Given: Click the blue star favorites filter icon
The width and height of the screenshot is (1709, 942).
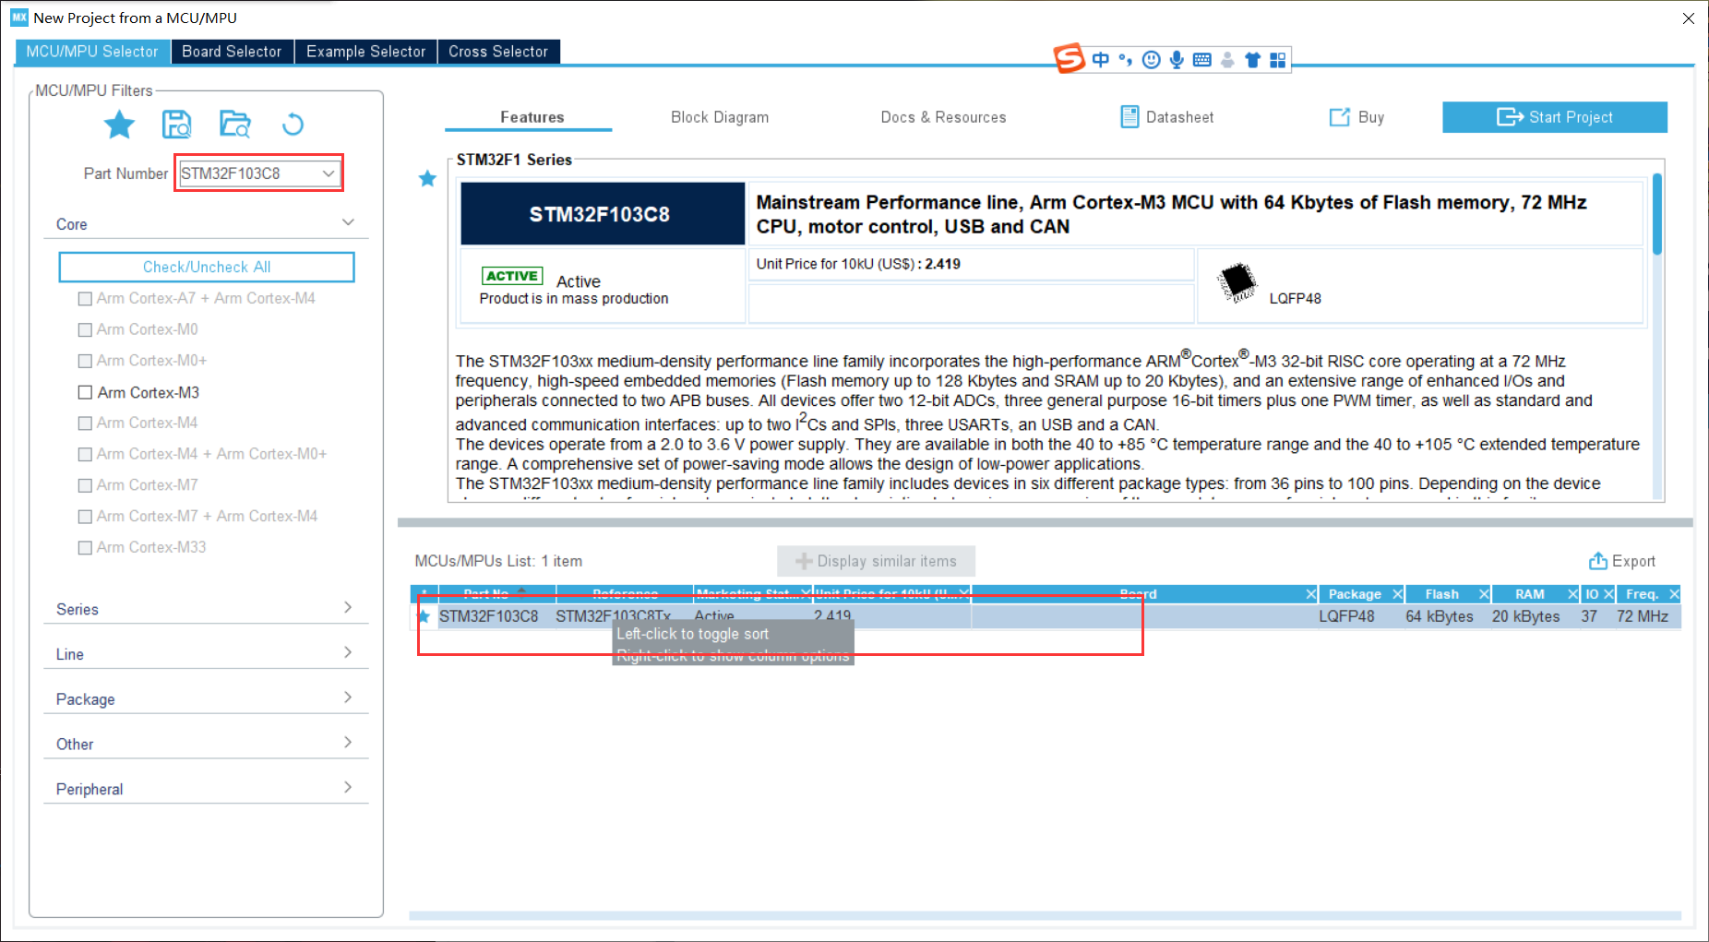Looking at the screenshot, I should (119, 124).
